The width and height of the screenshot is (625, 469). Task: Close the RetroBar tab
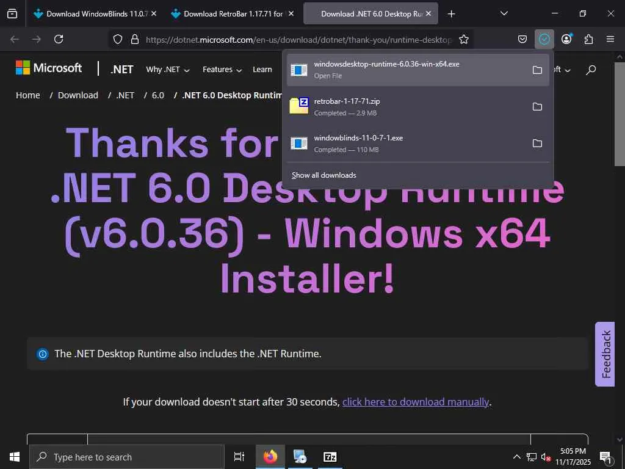point(291,13)
